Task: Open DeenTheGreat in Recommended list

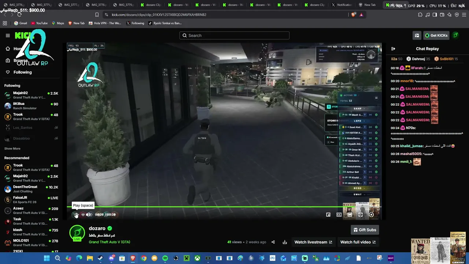Action: pos(31,189)
